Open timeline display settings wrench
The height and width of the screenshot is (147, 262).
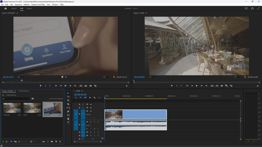(x=95, y=98)
